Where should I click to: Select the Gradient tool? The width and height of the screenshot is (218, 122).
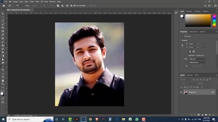coord(3,56)
